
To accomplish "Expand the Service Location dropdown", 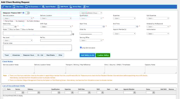I will tap(18, 18).
